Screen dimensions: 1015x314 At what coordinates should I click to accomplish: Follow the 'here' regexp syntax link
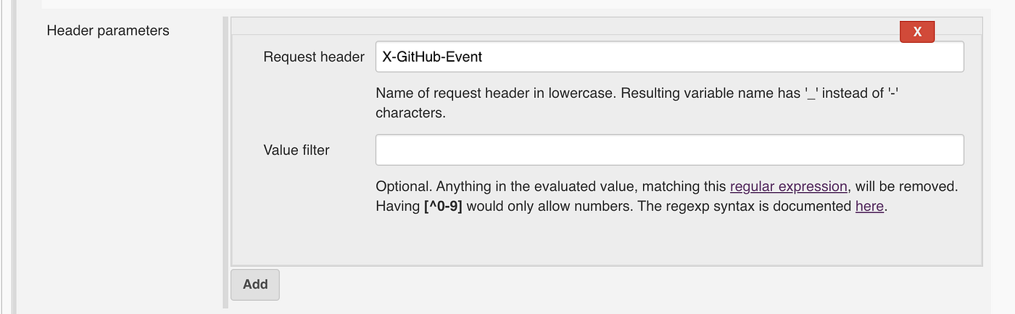coord(869,206)
